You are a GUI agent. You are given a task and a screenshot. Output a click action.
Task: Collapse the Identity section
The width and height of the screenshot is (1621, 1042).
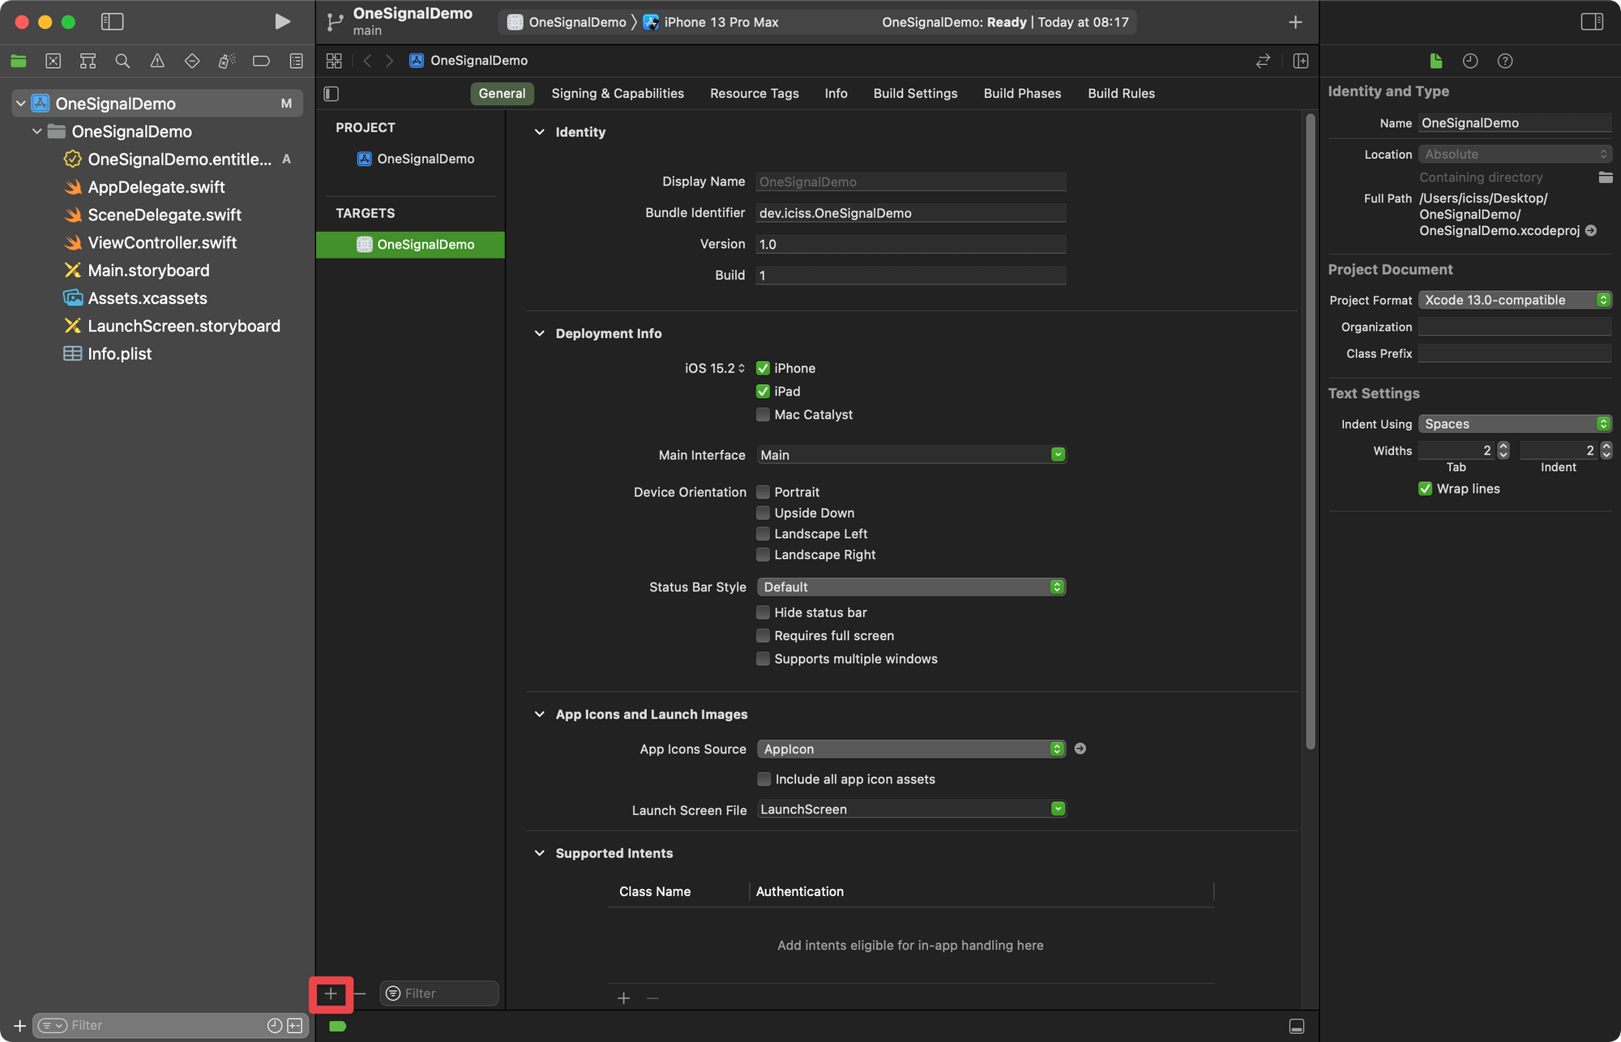(x=540, y=132)
